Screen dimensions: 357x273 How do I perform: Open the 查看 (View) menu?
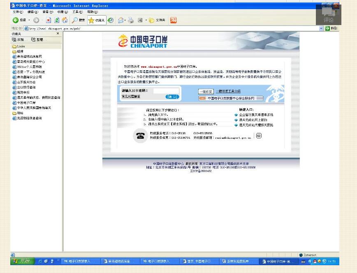point(48,12)
